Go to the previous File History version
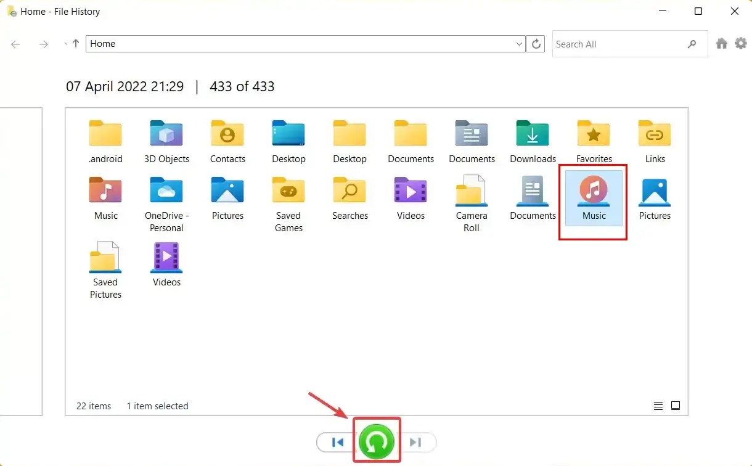 tap(338, 441)
